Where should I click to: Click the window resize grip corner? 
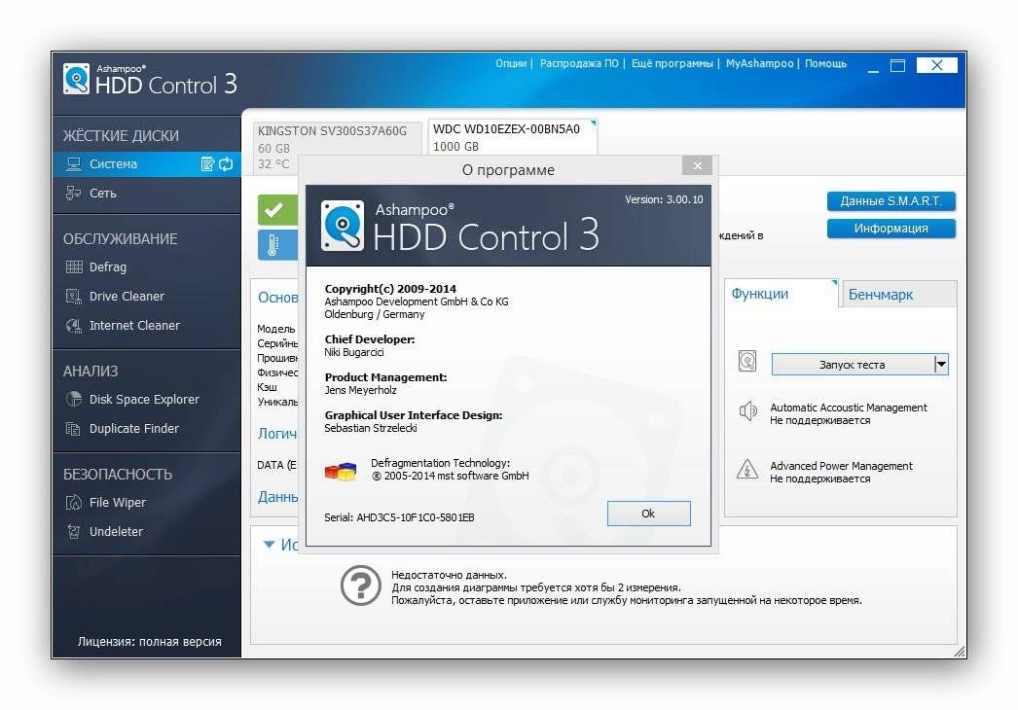point(960,651)
